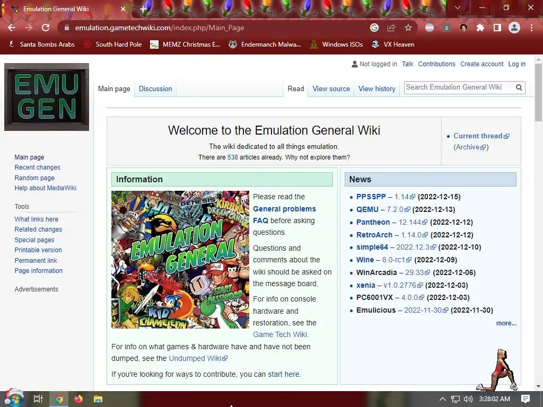Open the View source tab

click(331, 89)
